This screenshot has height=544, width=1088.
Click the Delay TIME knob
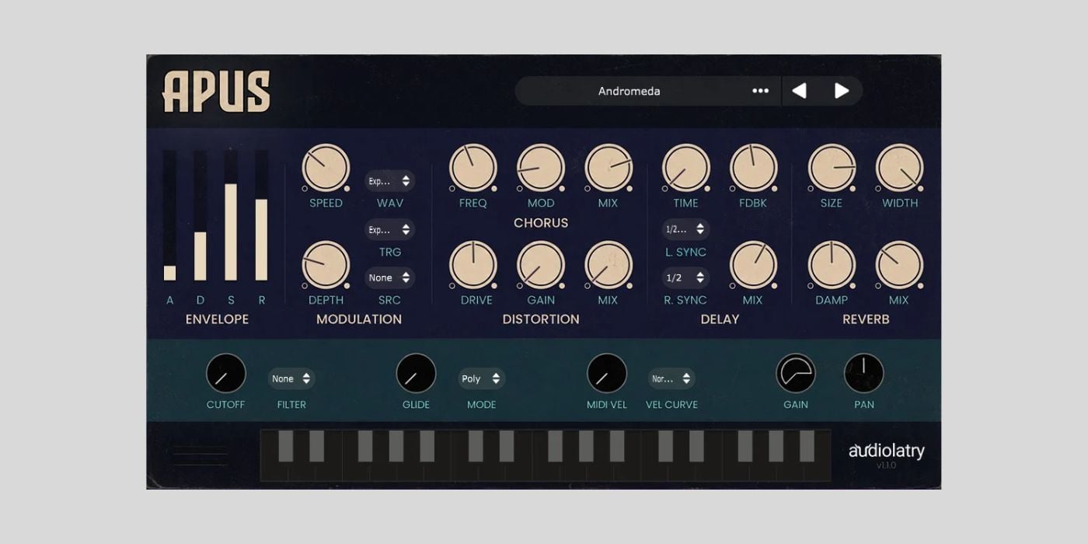pos(685,168)
